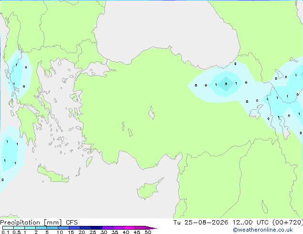Pick the 30 mm violet legend swatch
The width and height of the screenshot is (303, 234).
108,228
